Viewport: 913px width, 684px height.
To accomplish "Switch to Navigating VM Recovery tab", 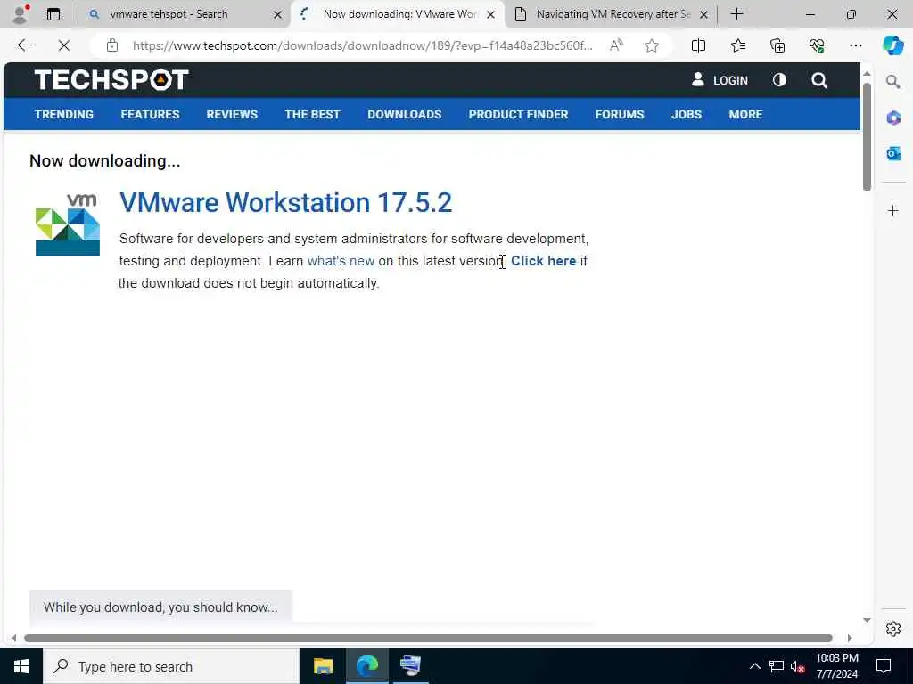I will [613, 14].
